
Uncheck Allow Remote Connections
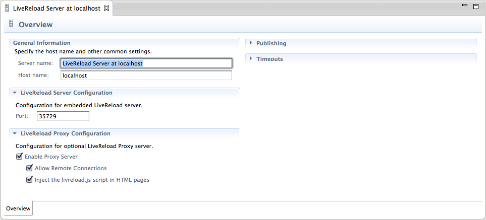click(30, 168)
